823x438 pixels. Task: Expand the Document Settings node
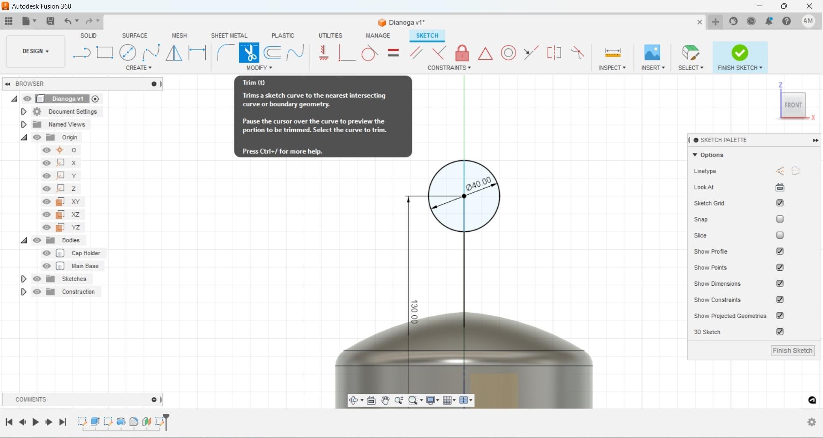[24, 112]
